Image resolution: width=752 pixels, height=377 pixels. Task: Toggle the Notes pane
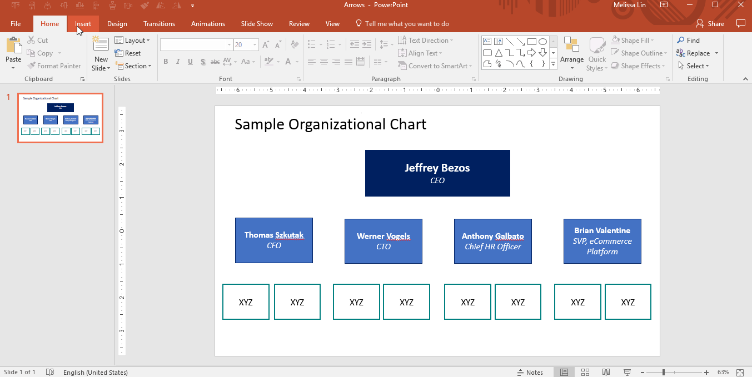pos(530,372)
